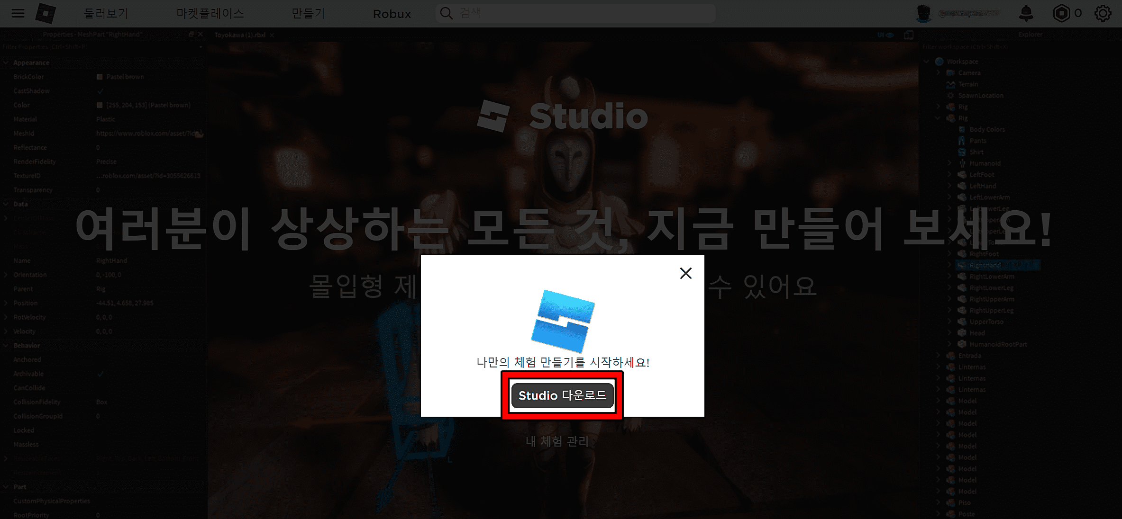The width and height of the screenshot is (1122, 519).
Task: Expand the Humanoid item in Explorer
Action: tap(949, 163)
